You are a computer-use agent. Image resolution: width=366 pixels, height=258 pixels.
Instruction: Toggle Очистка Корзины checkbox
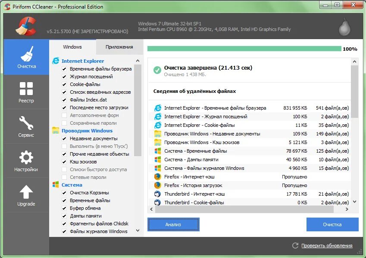pos(64,193)
